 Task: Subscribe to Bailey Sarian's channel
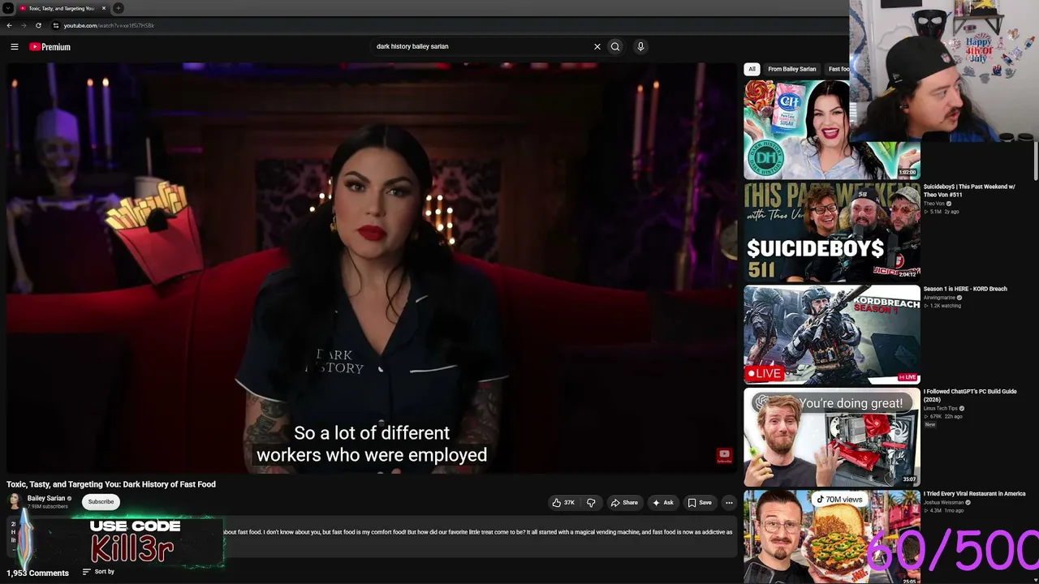(101, 502)
